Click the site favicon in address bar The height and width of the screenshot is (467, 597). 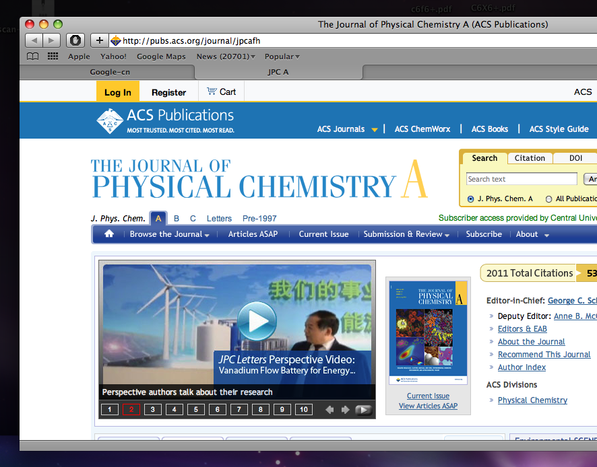[x=116, y=40]
